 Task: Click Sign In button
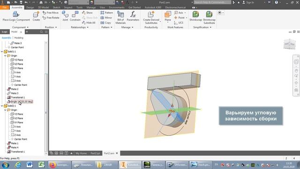[x=248, y=2]
